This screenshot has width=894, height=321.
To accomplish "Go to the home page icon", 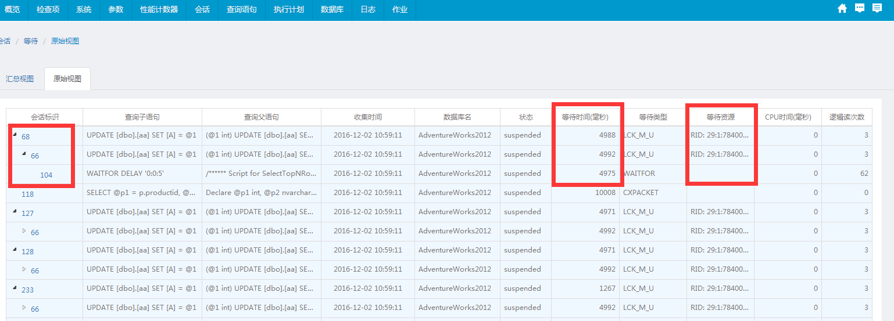I will [x=842, y=8].
